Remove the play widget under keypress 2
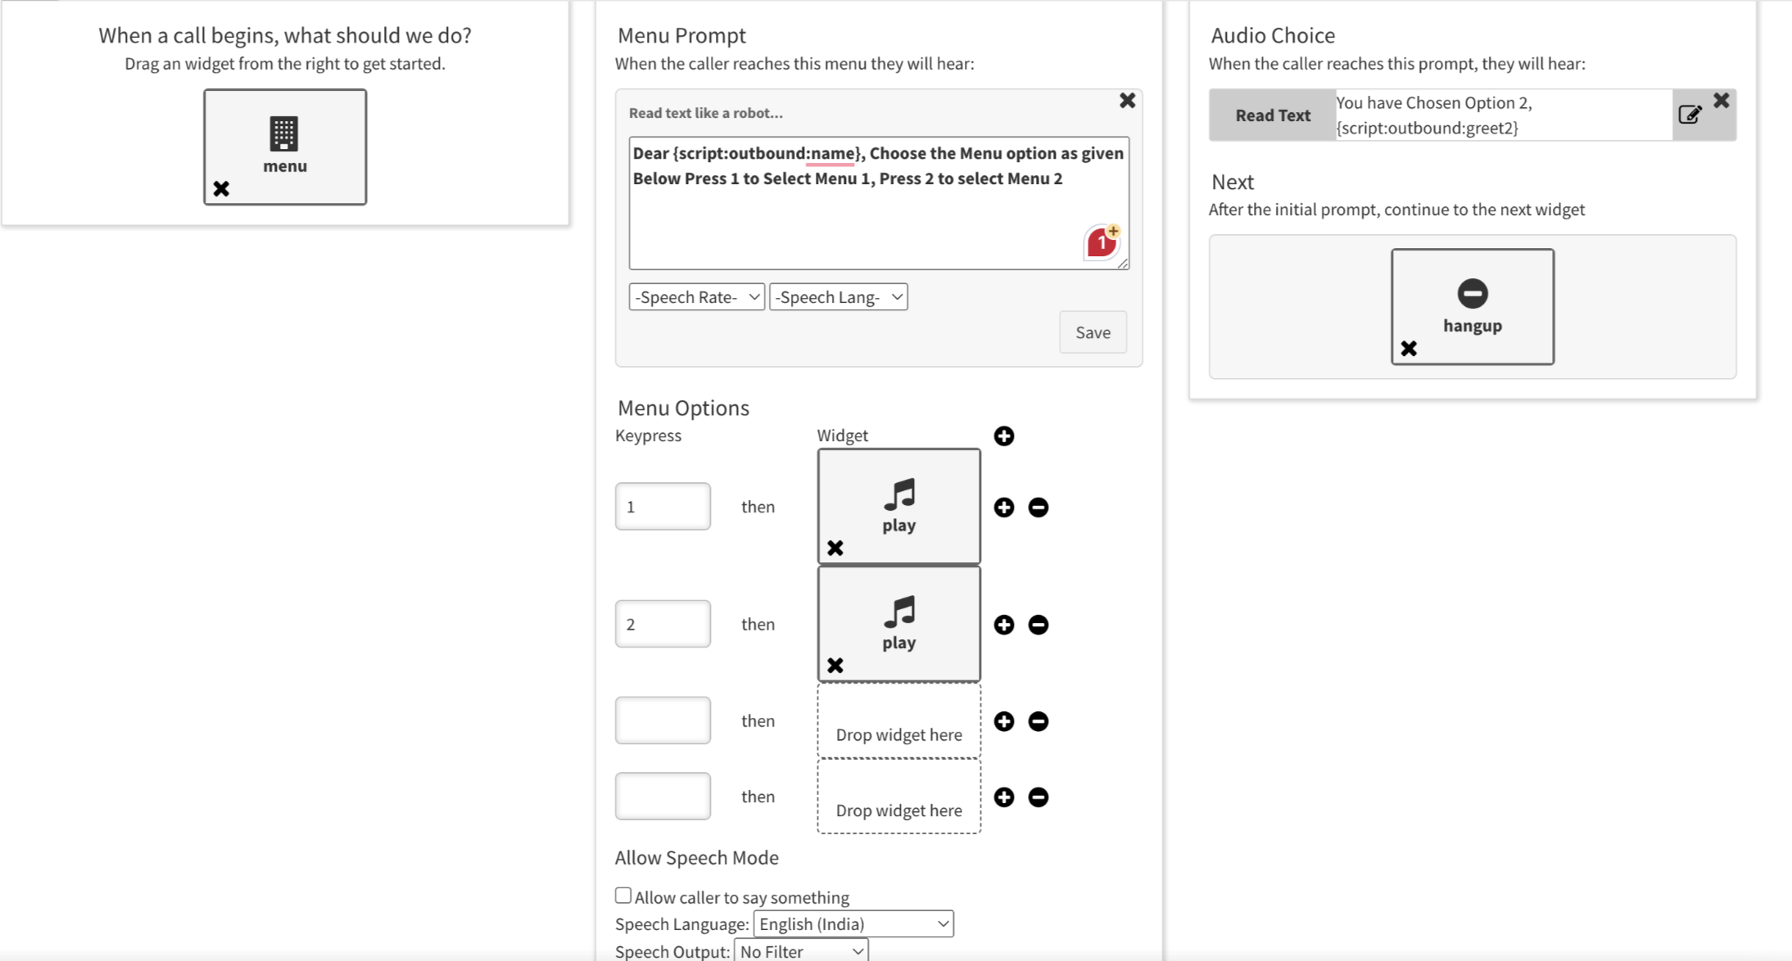The image size is (1792, 961). click(836, 665)
